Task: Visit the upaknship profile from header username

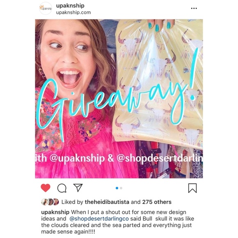Action: [70, 6]
